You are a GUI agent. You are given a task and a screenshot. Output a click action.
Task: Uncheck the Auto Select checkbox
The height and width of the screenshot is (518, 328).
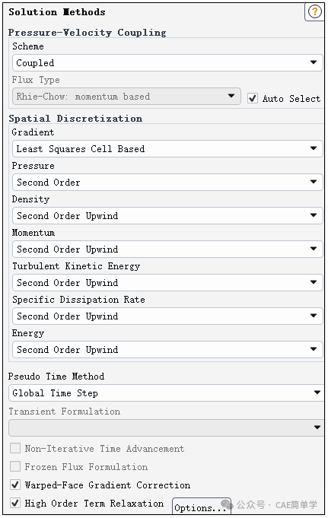pos(253,98)
